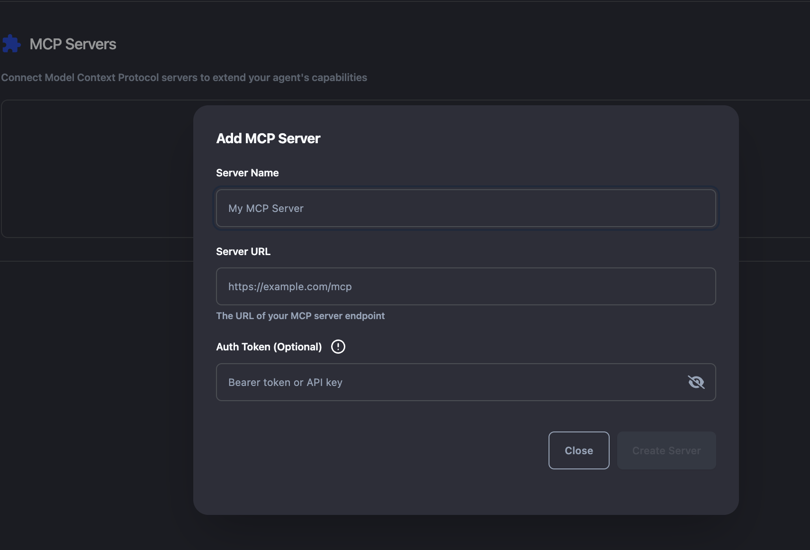The height and width of the screenshot is (550, 810).
Task: Click the Create Server button
Action: [666, 450]
